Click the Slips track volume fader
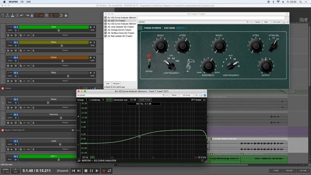This screenshot has width=311, height=175. click(68, 76)
